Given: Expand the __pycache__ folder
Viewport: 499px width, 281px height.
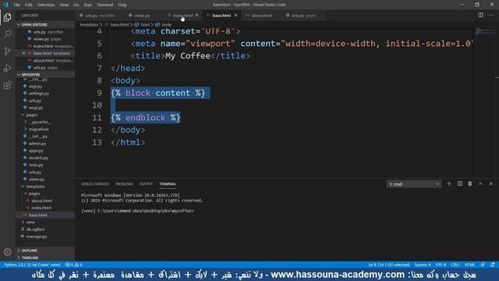Looking at the screenshot, I should point(40,122).
